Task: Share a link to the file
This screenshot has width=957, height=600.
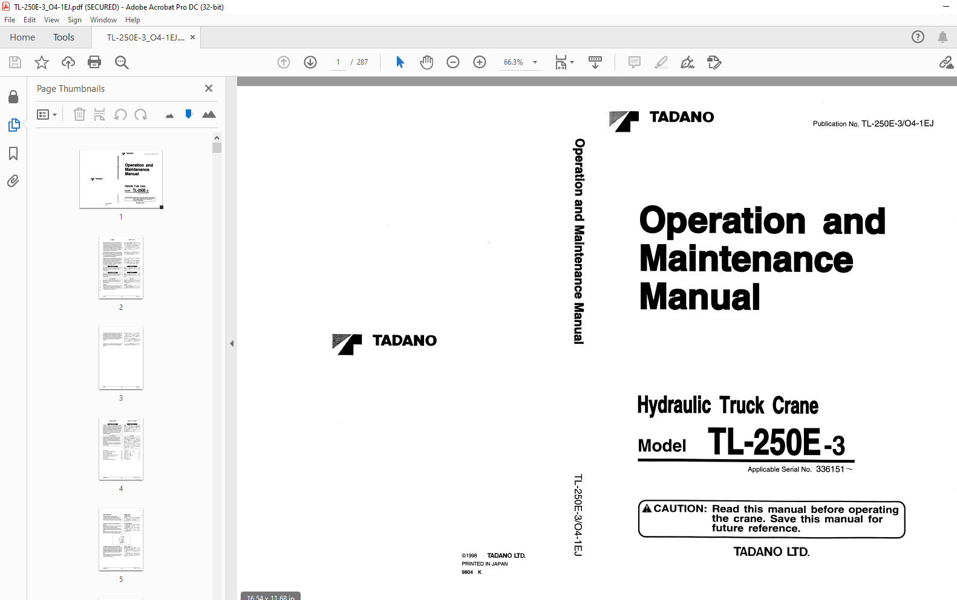Action: coord(946,62)
